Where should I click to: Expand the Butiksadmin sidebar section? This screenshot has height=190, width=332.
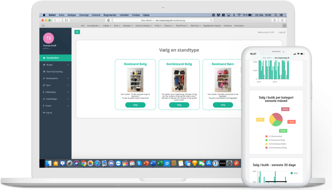(68, 78)
